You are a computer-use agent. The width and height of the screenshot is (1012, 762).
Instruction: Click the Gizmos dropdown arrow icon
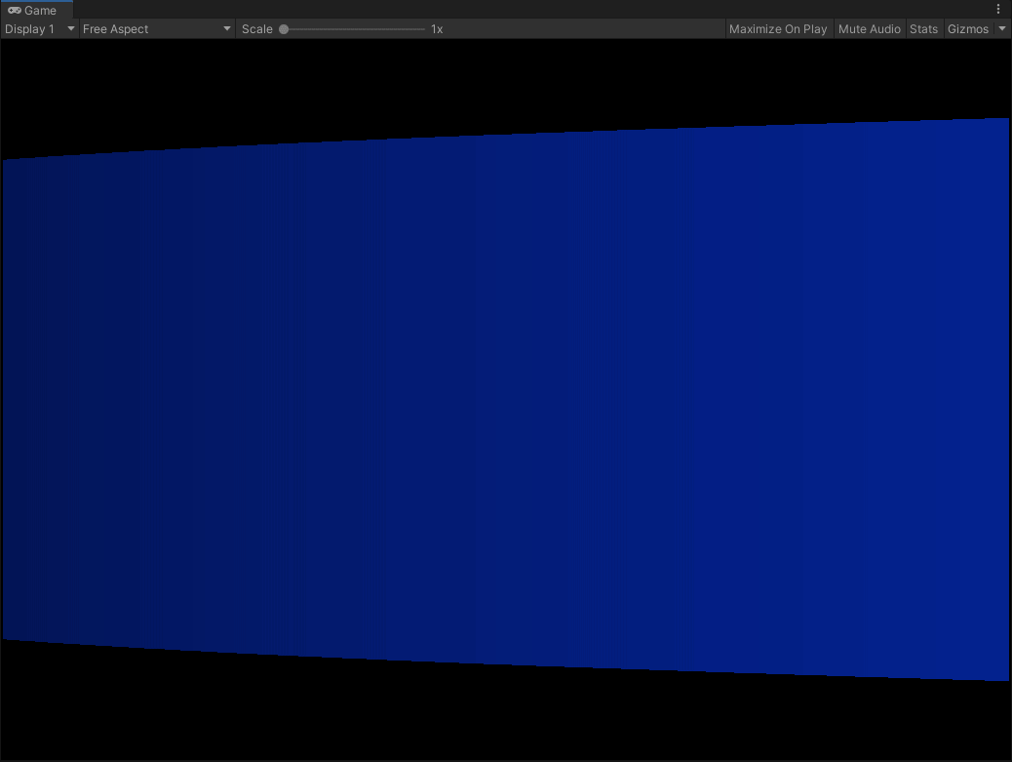tap(1001, 28)
